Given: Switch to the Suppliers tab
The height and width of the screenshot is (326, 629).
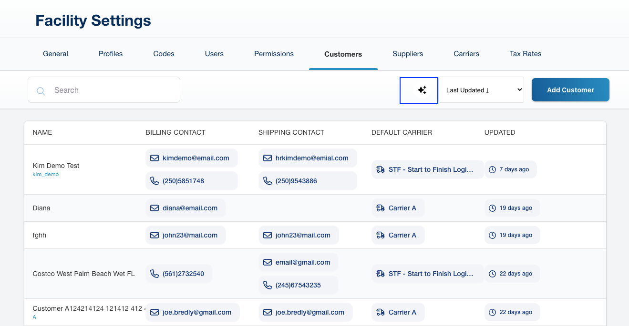Looking at the screenshot, I should 408,54.
